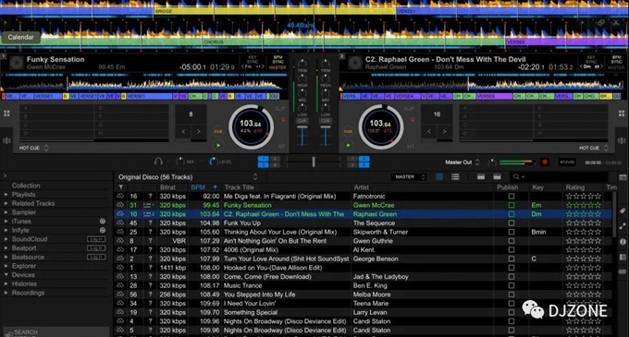This screenshot has width=629, height=337.
Task: Hit the CUE button on deck 2
Action: point(348,131)
